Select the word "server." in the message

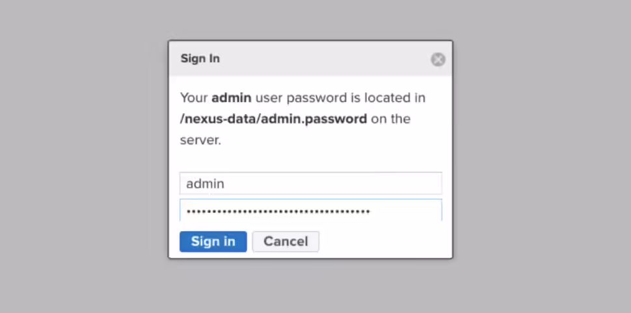200,141
